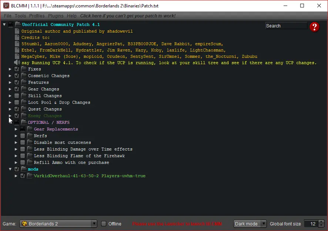The image size is (328, 231).
Task: Collapse the OPTIONAL / NERFS category
Action: [x=10, y=122]
